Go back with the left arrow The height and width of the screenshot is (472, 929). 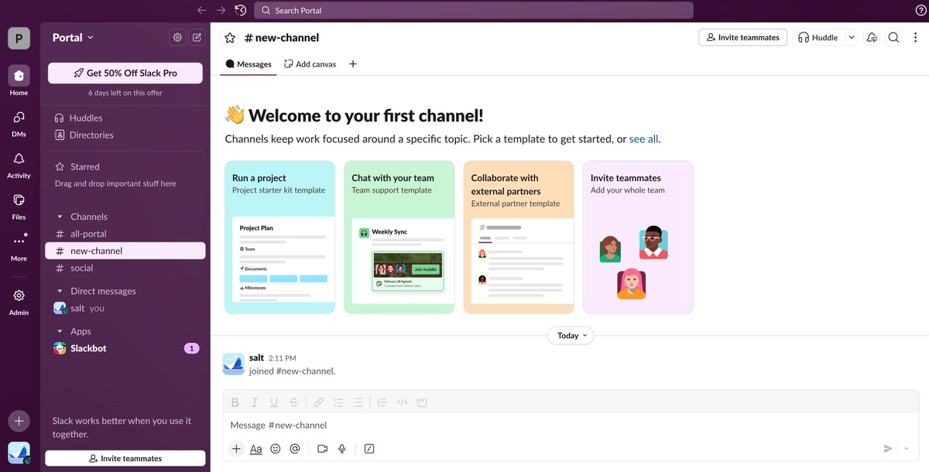(201, 10)
